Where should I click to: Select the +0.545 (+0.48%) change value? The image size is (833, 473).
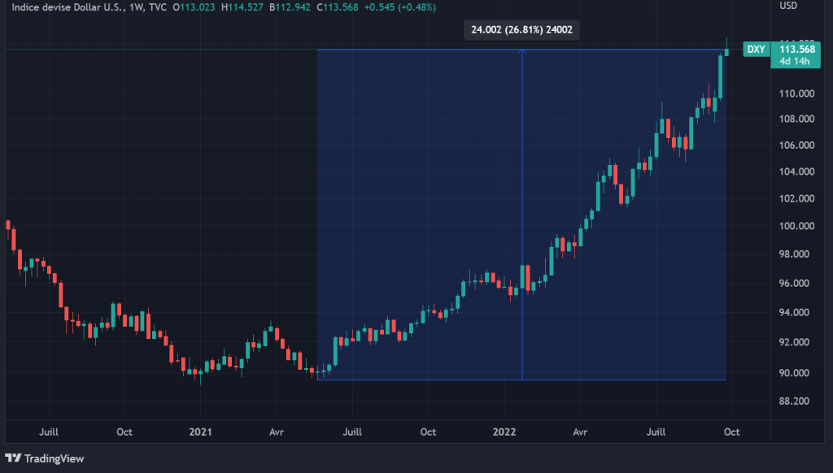click(x=401, y=7)
